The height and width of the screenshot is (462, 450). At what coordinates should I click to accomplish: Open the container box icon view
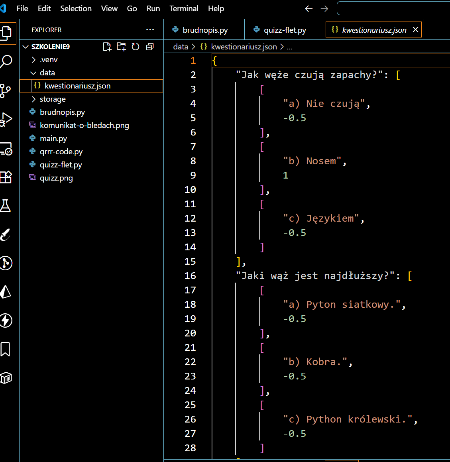[6, 378]
